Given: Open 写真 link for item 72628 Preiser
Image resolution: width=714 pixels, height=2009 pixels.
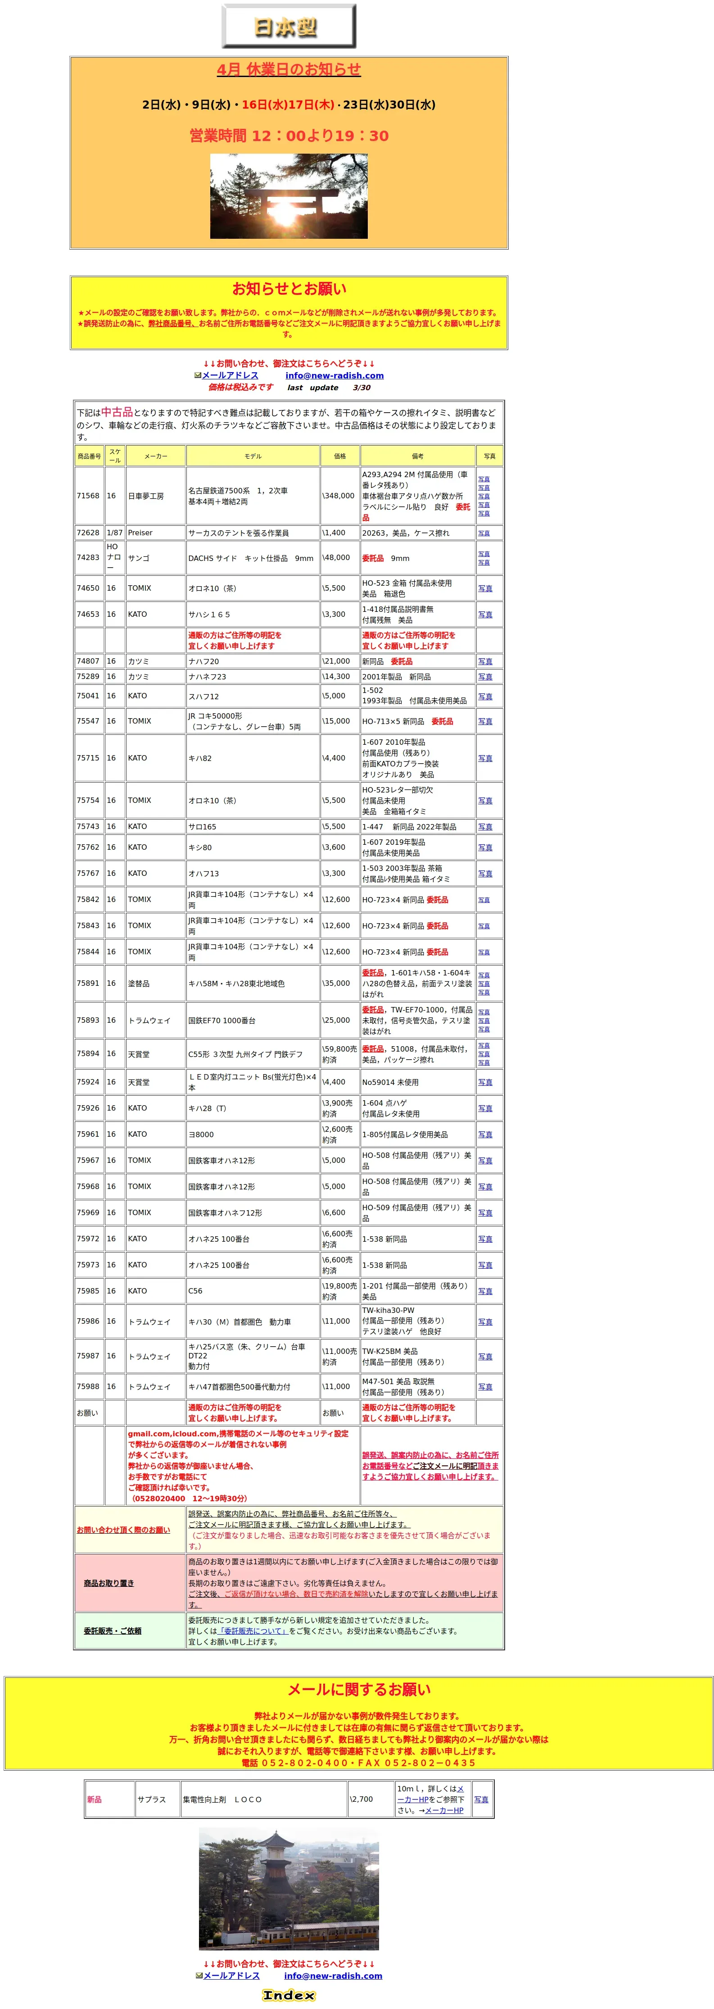Looking at the screenshot, I should point(484,533).
